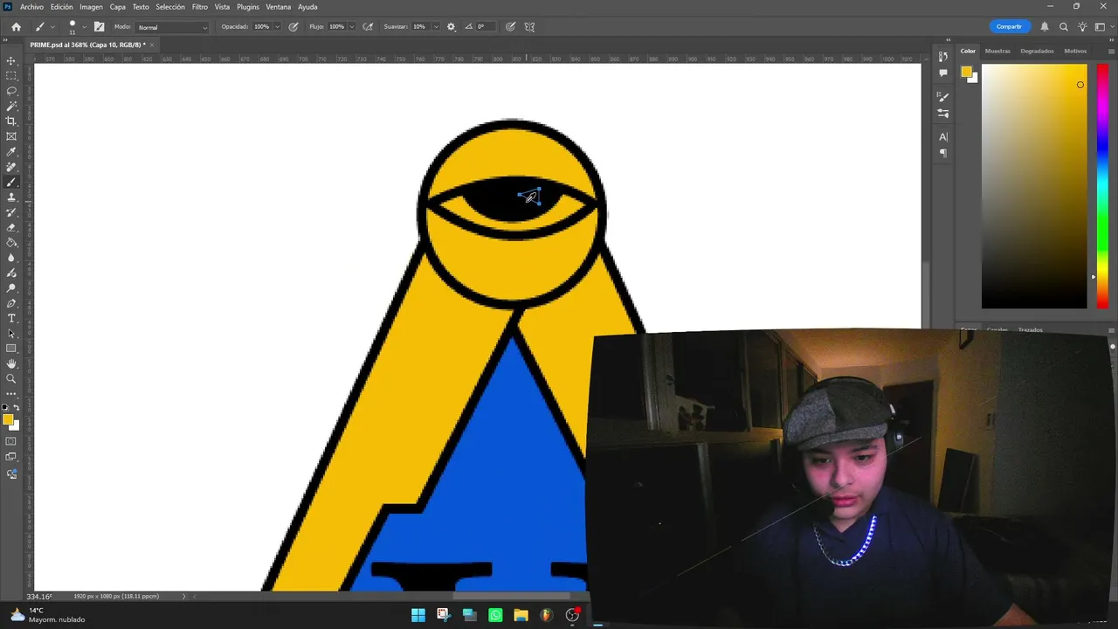Image resolution: width=1118 pixels, height=629 pixels.
Task: Open smoothing options gear menu
Action: click(452, 27)
